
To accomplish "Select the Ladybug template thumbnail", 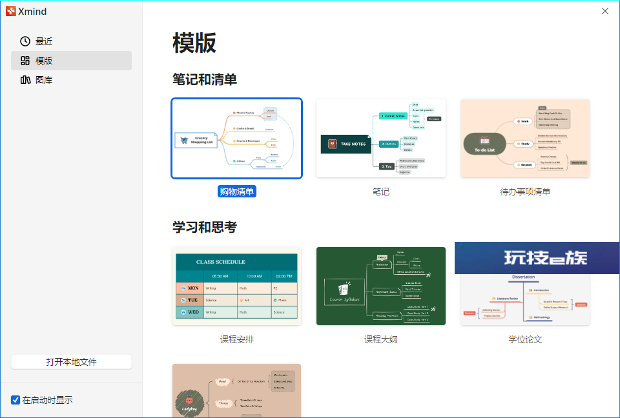I will (x=236, y=390).
